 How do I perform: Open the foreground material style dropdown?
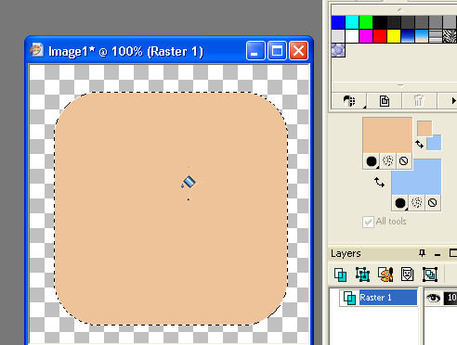pyautogui.click(x=372, y=161)
